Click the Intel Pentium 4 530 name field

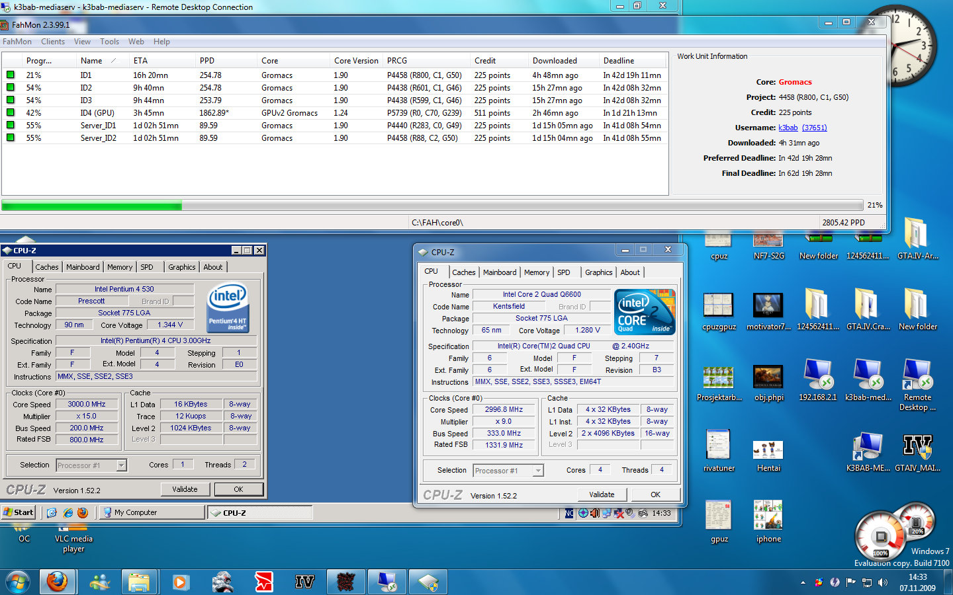(x=124, y=289)
